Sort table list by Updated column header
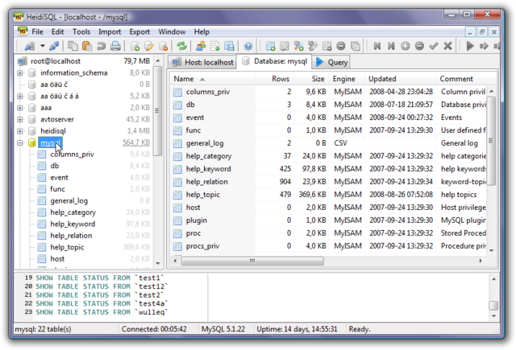The width and height of the screenshot is (516, 350). (401, 79)
